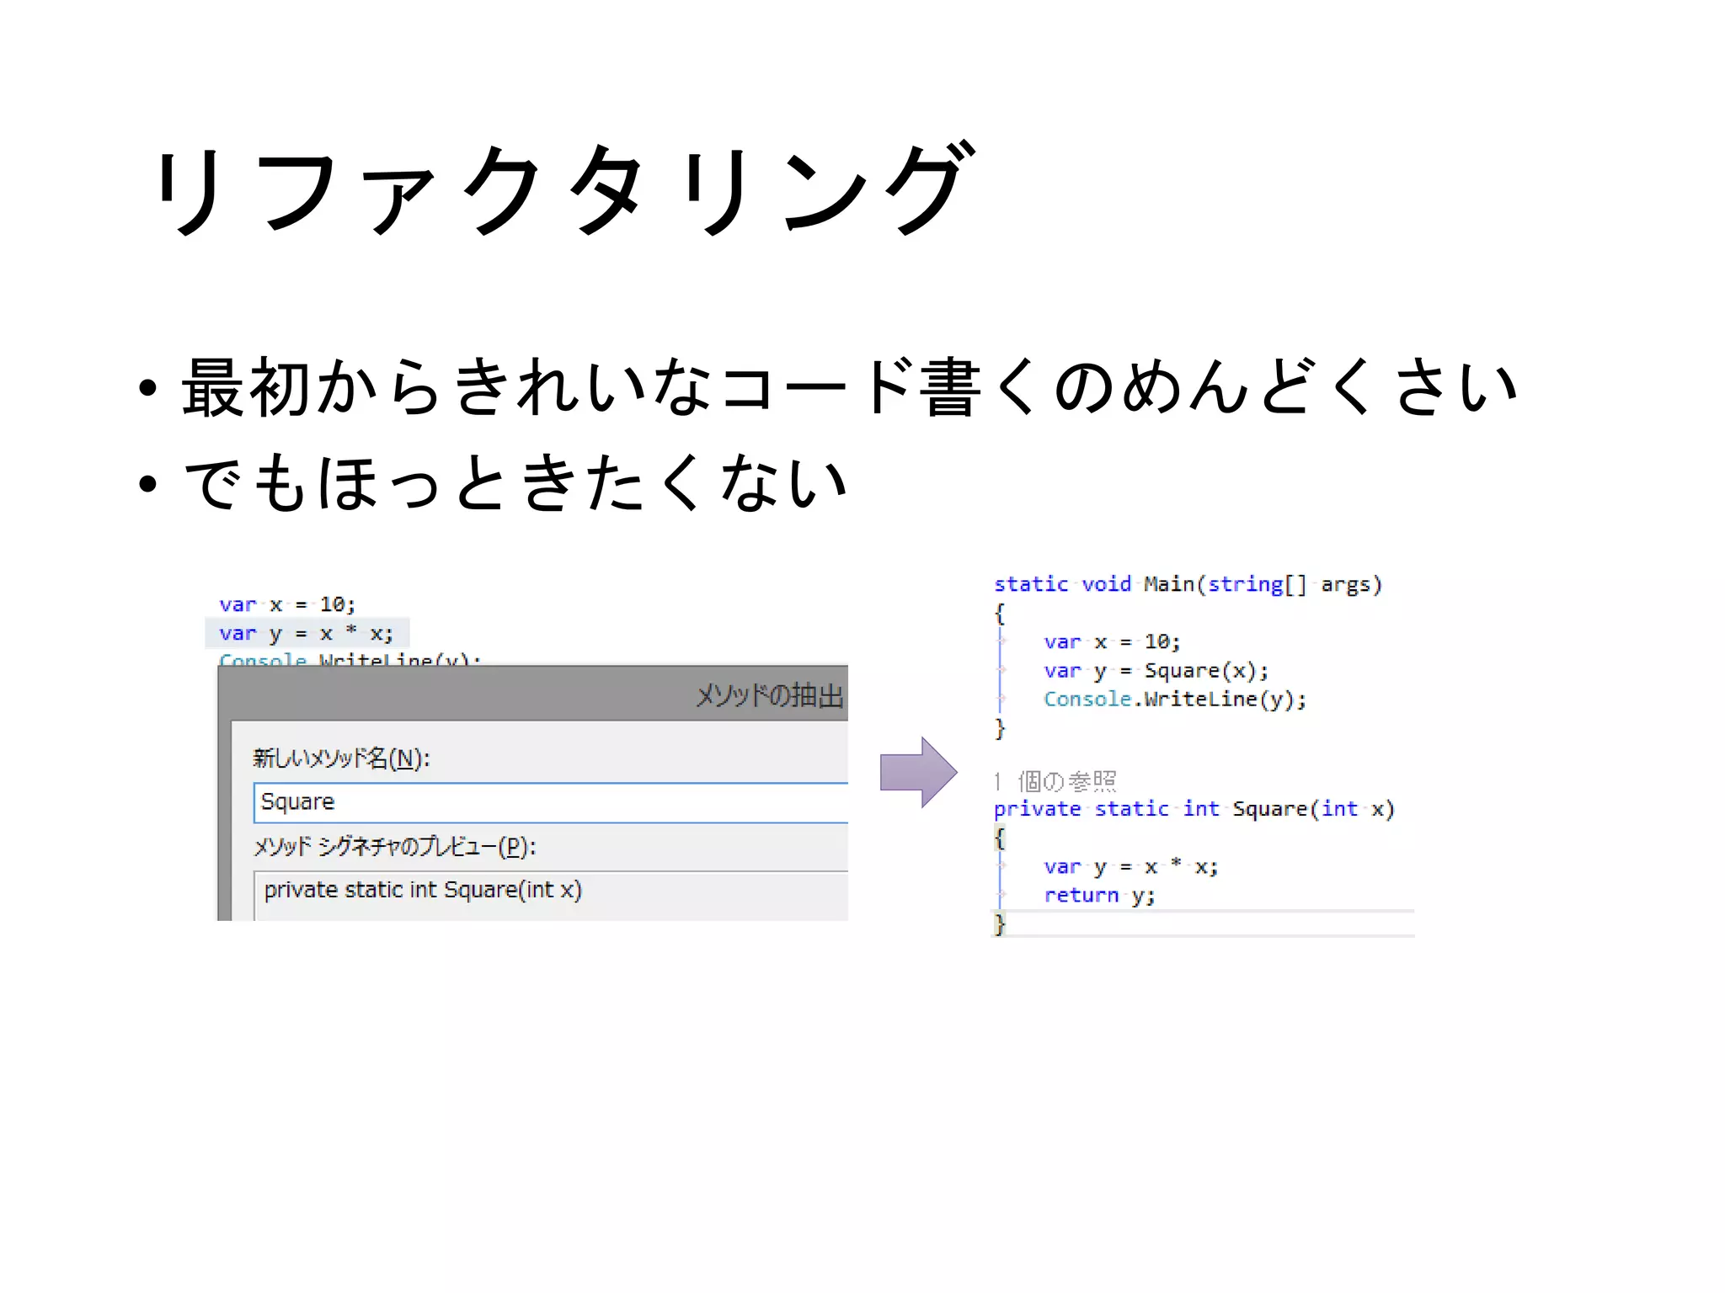Click bullet 最初からきれいなコード書くのめんどくさい
This screenshot has height=1293, width=1725.
coord(849,386)
